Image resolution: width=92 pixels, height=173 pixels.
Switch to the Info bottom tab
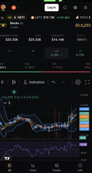pyautogui.click(x=80, y=167)
